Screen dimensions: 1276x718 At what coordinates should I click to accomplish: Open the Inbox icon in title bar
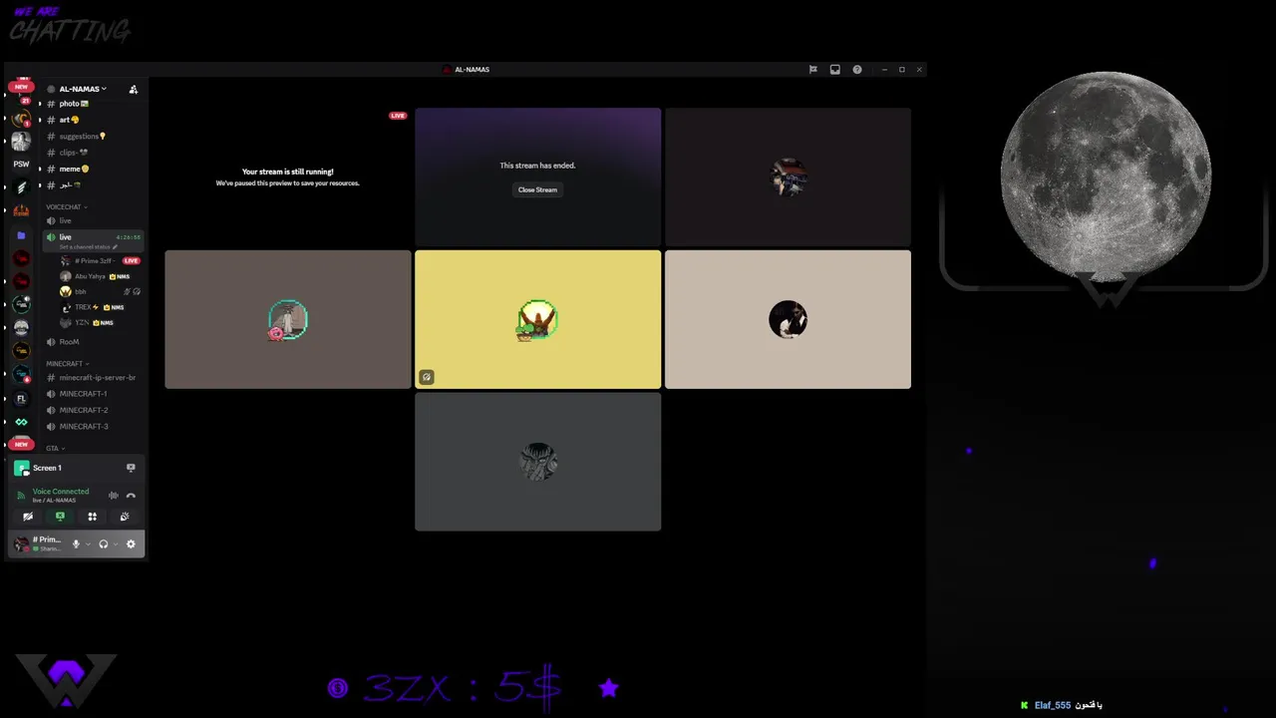pos(834,70)
